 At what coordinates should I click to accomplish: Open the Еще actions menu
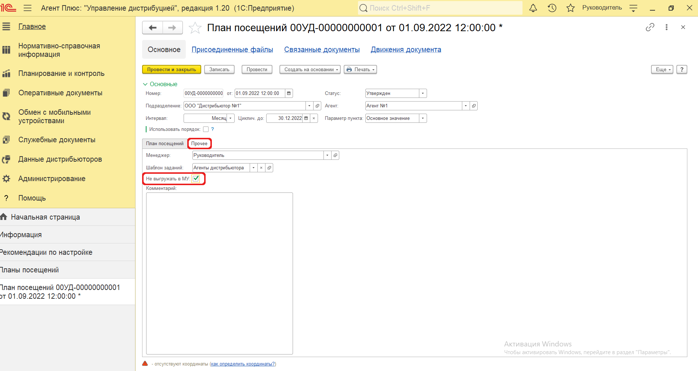point(662,69)
